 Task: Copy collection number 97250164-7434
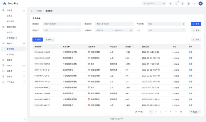[49, 52]
